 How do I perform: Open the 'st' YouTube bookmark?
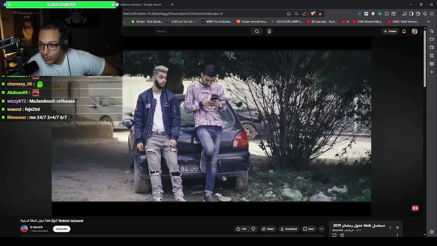pyautogui.click(x=346, y=22)
